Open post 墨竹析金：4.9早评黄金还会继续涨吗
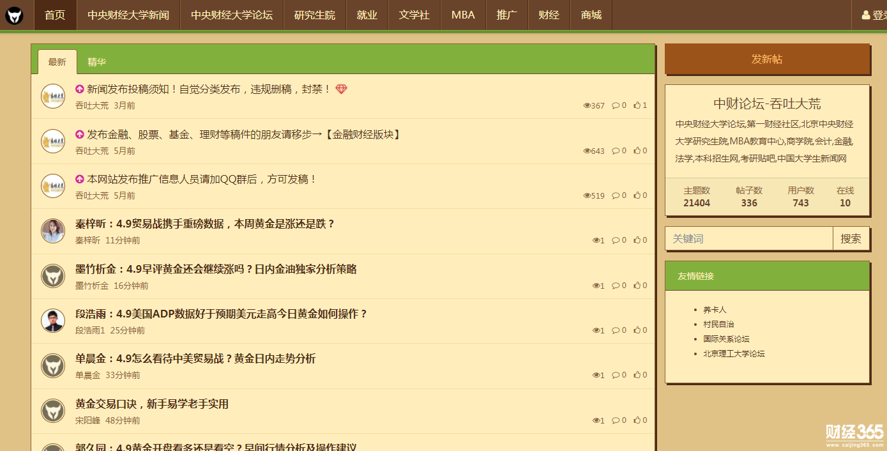This screenshot has width=887, height=451. [216, 269]
